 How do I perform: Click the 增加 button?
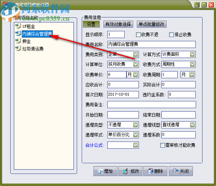click(106, 171)
